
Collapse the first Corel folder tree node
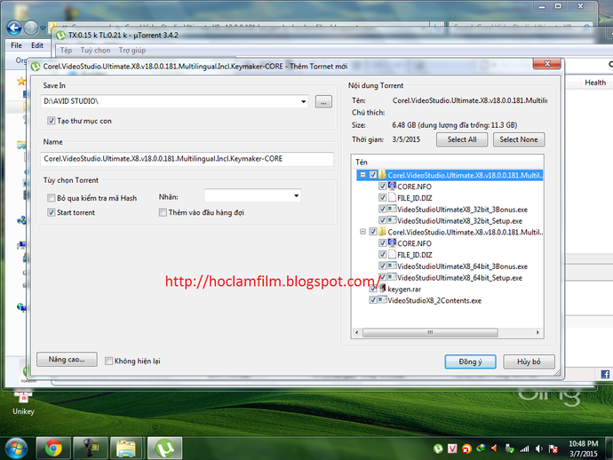coord(362,175)
